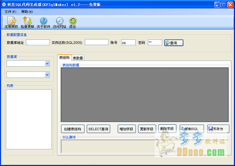This screenshot has width=235, height=166.
Task: Expand first 数据库 dropdown
Action: (x=47, y=64)
